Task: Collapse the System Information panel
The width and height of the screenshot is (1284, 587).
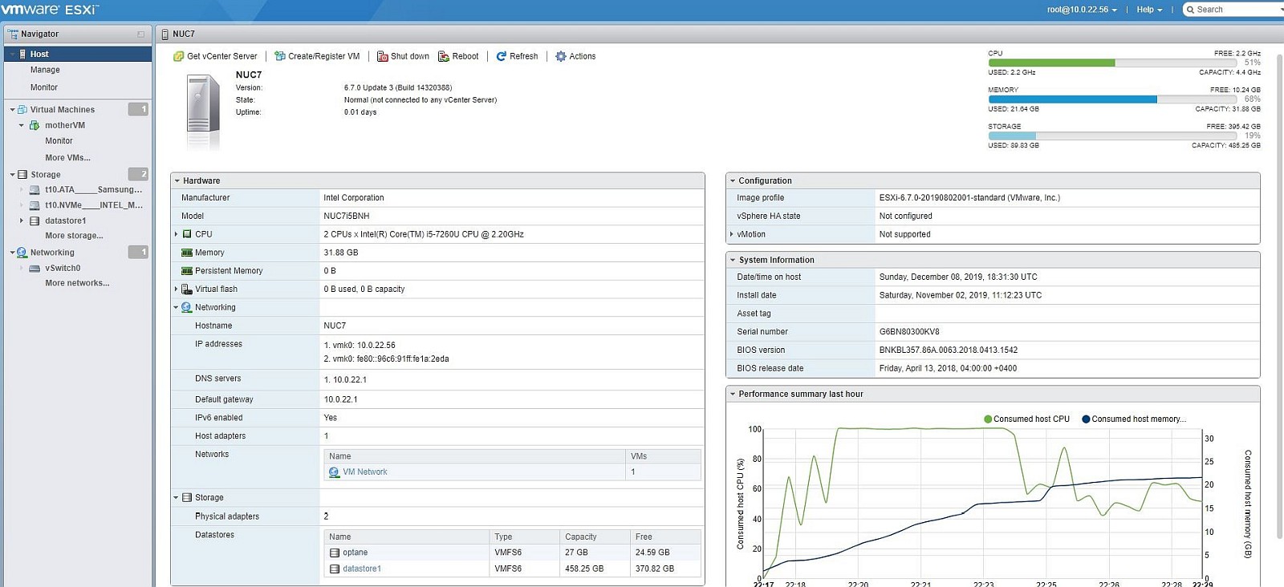Action: tap(733, 261)
